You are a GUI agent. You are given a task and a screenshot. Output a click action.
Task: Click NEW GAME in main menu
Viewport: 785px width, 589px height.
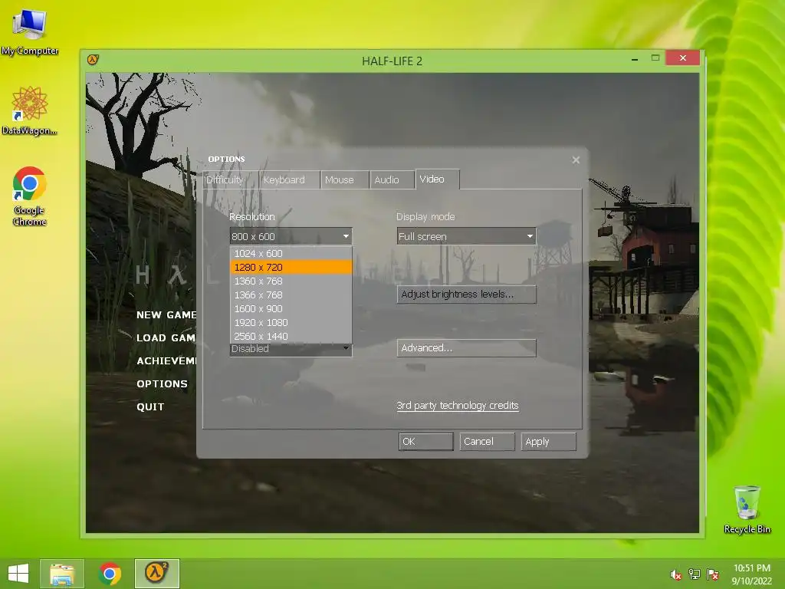click(166, 315)
